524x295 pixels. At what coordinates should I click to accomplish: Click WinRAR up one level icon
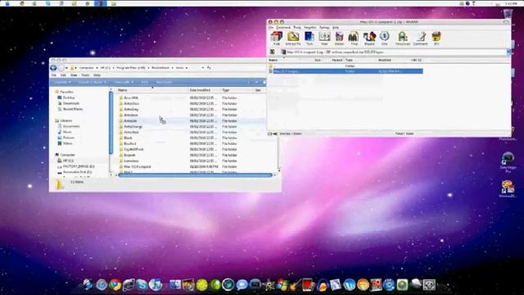tap(273, 52)
